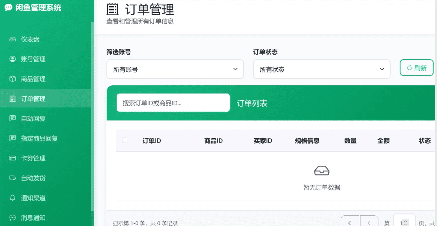Screen dimensions: 437x226
Task: Click the 刷新 refresh button
Action: pos(416,67)
